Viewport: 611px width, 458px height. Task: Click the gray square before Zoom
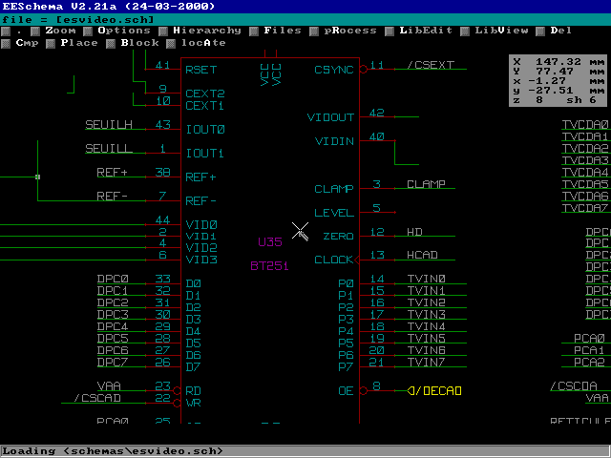point(35,31)
